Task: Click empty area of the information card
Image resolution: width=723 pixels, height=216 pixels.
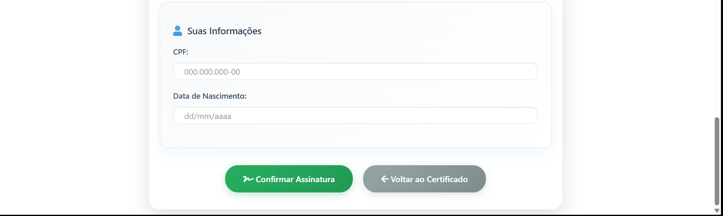Action: point(355,135)
